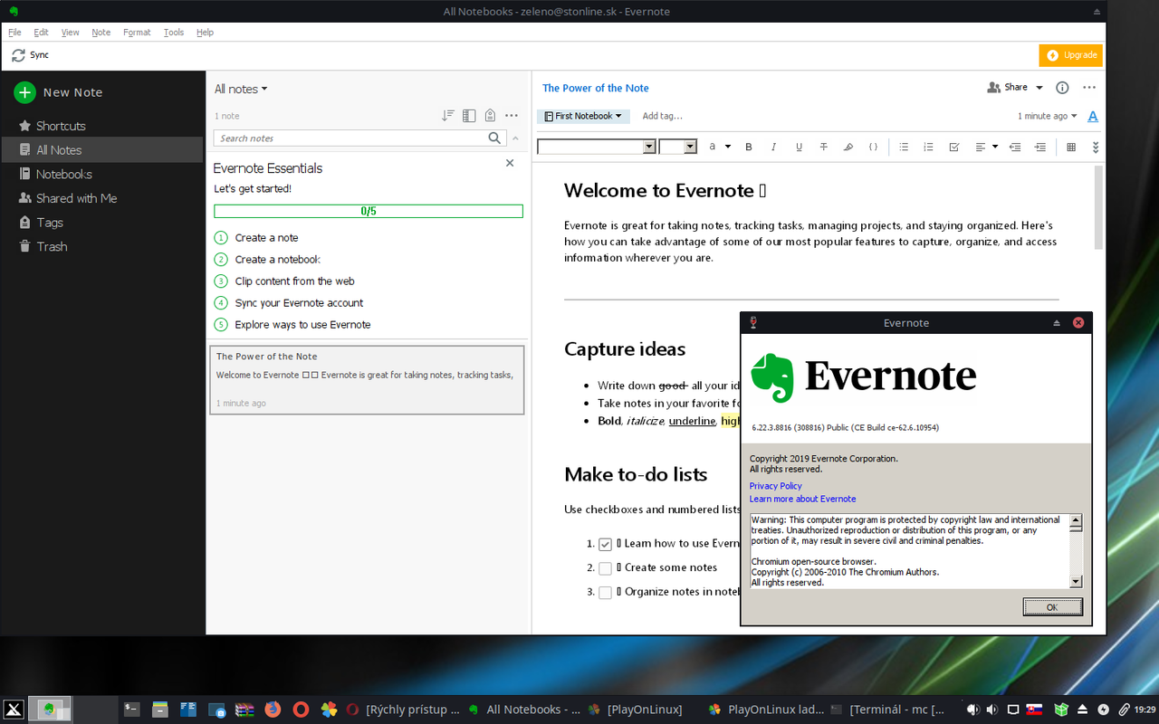Open the Share dropdown arrow
Viewport: 1159px width, 724px height.
click(x=1039, y=88)
